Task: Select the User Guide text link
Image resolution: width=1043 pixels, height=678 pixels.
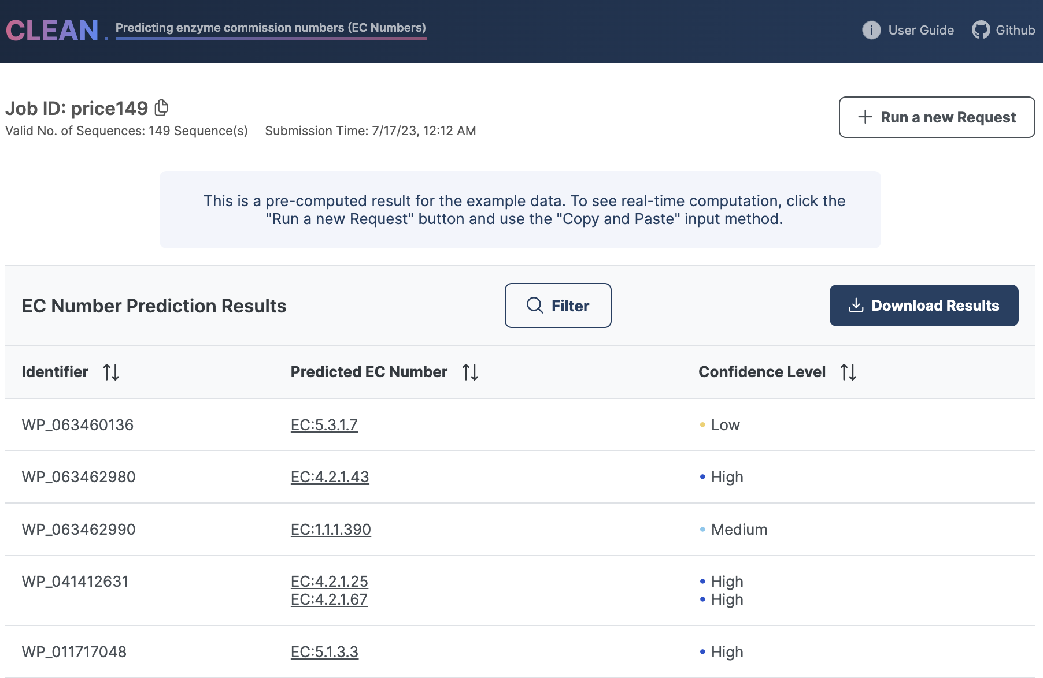Action: [921, 30]
